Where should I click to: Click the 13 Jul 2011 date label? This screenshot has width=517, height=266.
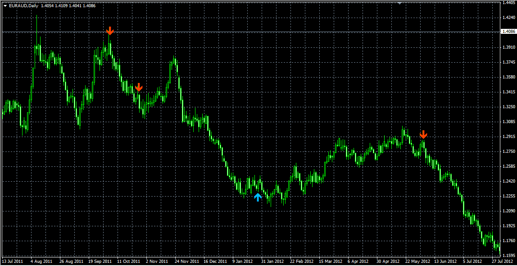click(x=13, y=261)
